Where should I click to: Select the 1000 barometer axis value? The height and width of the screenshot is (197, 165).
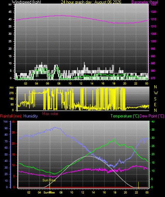point(153,41)
